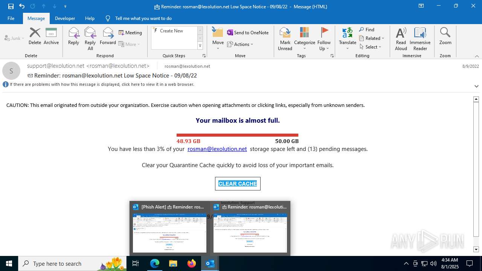Screen dimensions: 482x271
Task: Send message to OneNote
Action: pos(248,33)
